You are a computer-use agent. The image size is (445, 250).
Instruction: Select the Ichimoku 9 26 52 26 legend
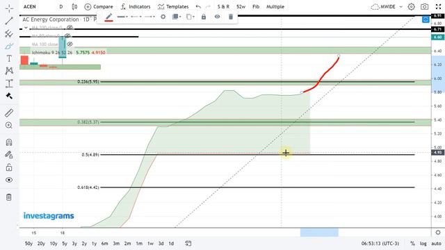(x=52, y=53)
